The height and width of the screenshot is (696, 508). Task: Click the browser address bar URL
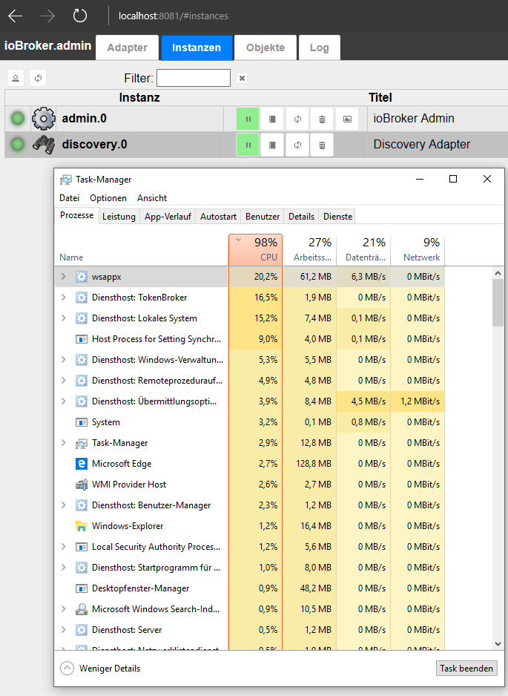(174, 16)
